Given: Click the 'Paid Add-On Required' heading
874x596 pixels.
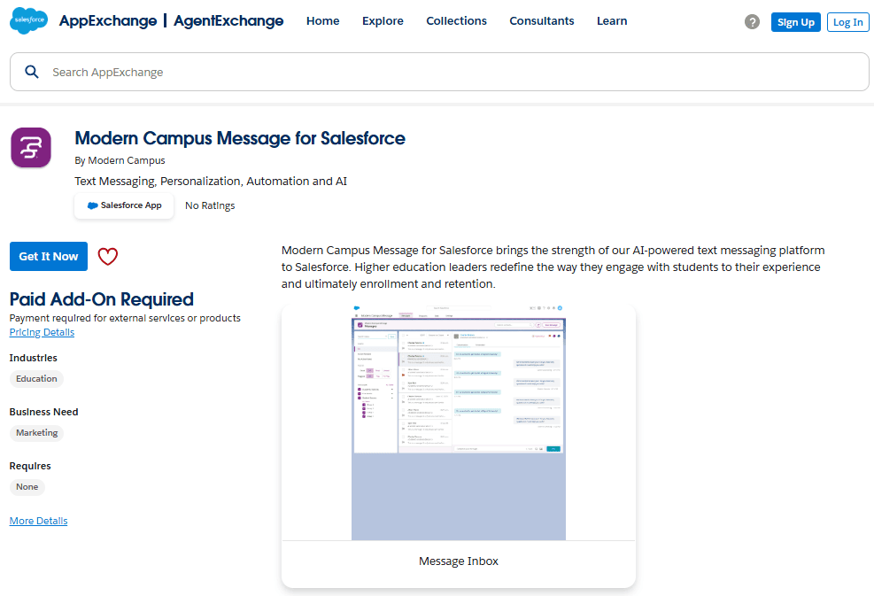Looking at the screenshot, I should (x=102, y=299).
